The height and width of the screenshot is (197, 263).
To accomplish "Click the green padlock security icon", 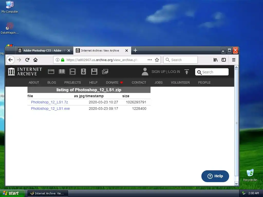I will coord(63,60).
